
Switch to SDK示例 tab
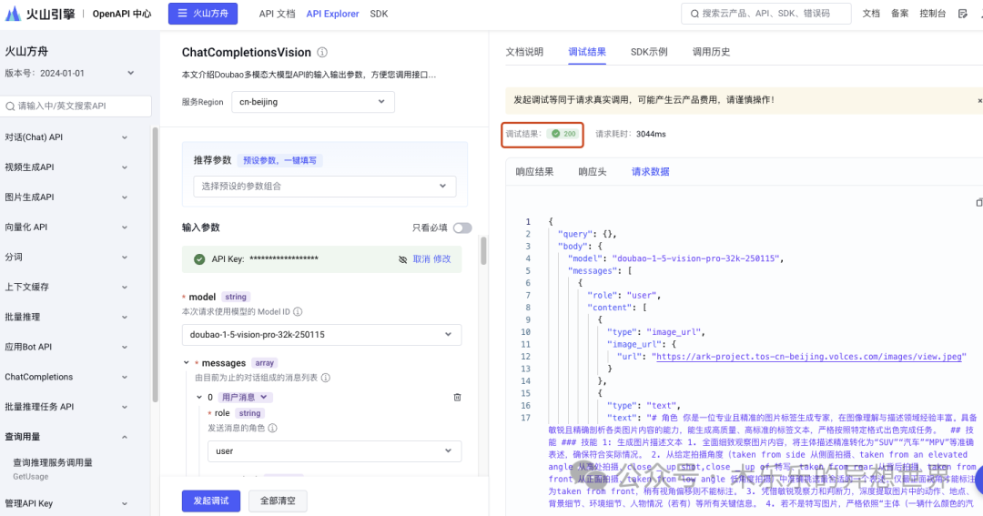click(649, 52)
